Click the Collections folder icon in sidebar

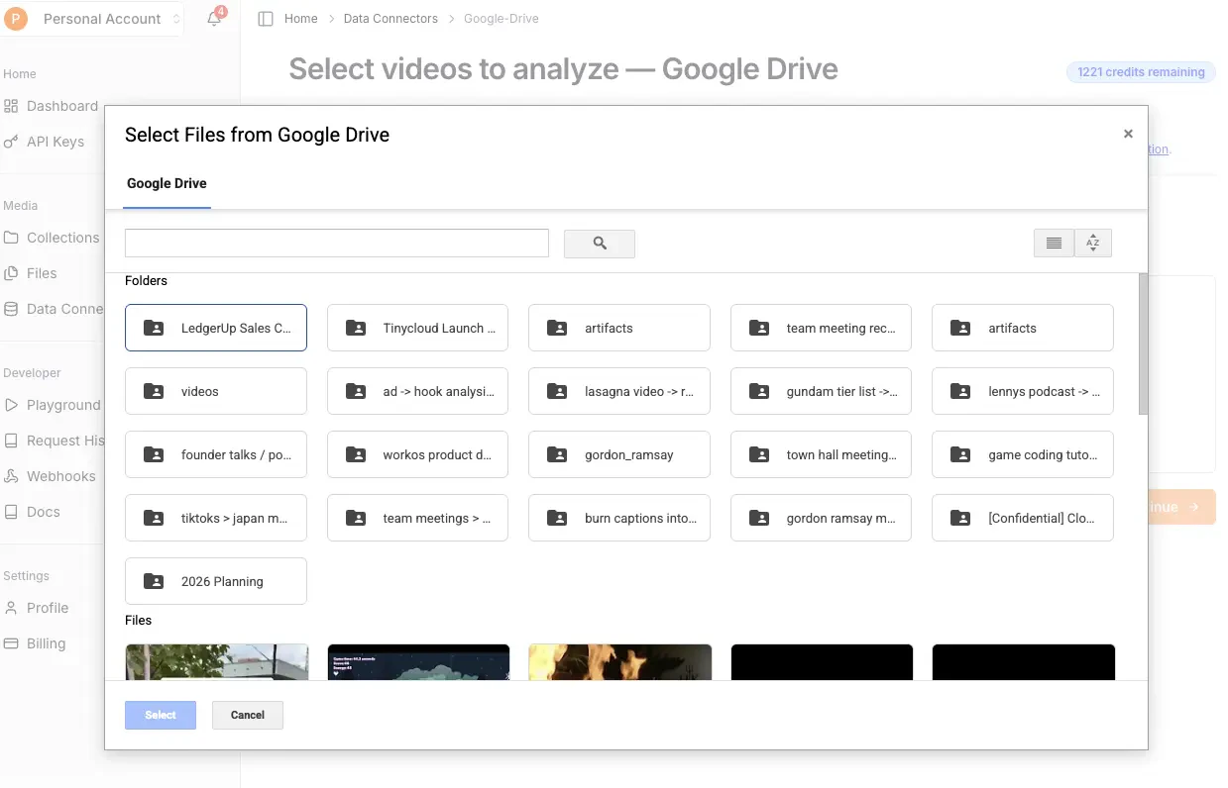(12, 238)
